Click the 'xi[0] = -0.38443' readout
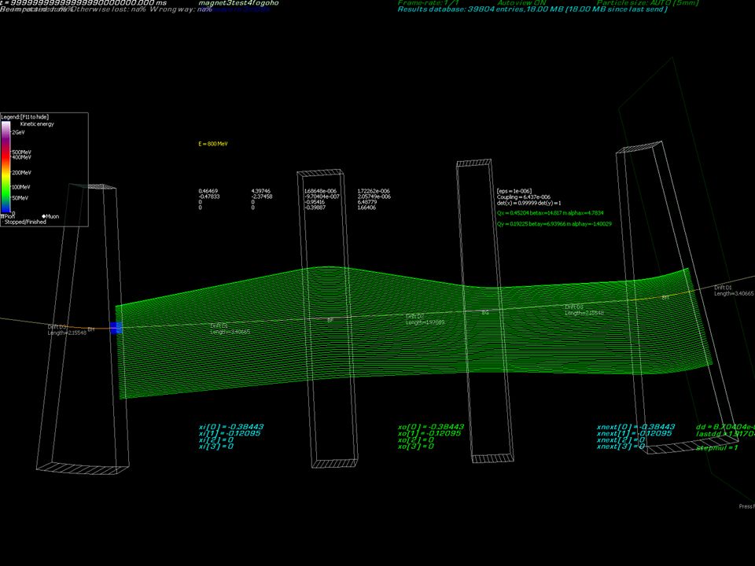 coord(231,427)
